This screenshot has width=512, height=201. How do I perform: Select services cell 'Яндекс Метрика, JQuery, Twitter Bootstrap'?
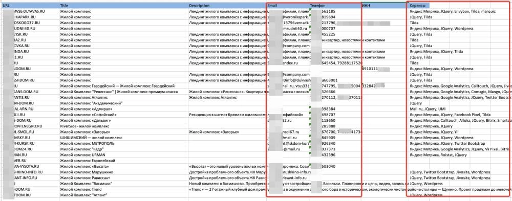pyautogui.click(x=447, y=143)
